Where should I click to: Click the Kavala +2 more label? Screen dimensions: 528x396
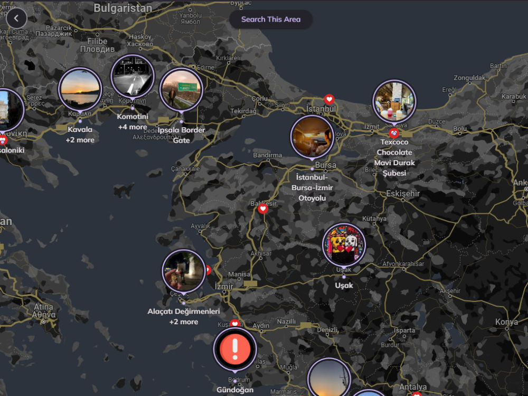(80, 135)
